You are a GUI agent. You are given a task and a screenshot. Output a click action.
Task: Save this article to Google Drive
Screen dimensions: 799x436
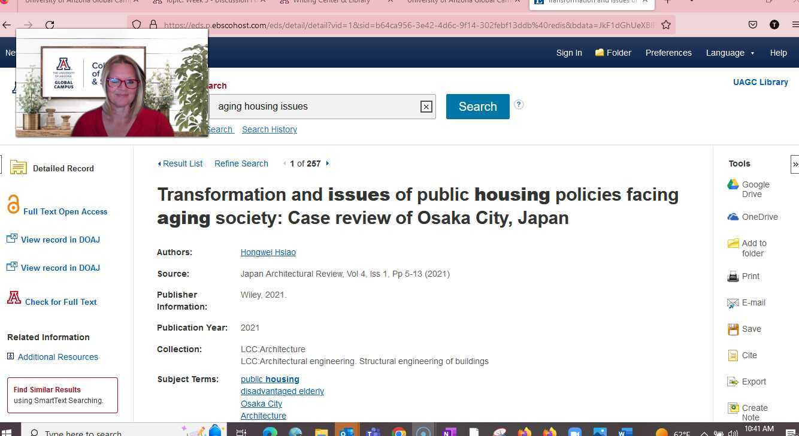tap(755, 189)
